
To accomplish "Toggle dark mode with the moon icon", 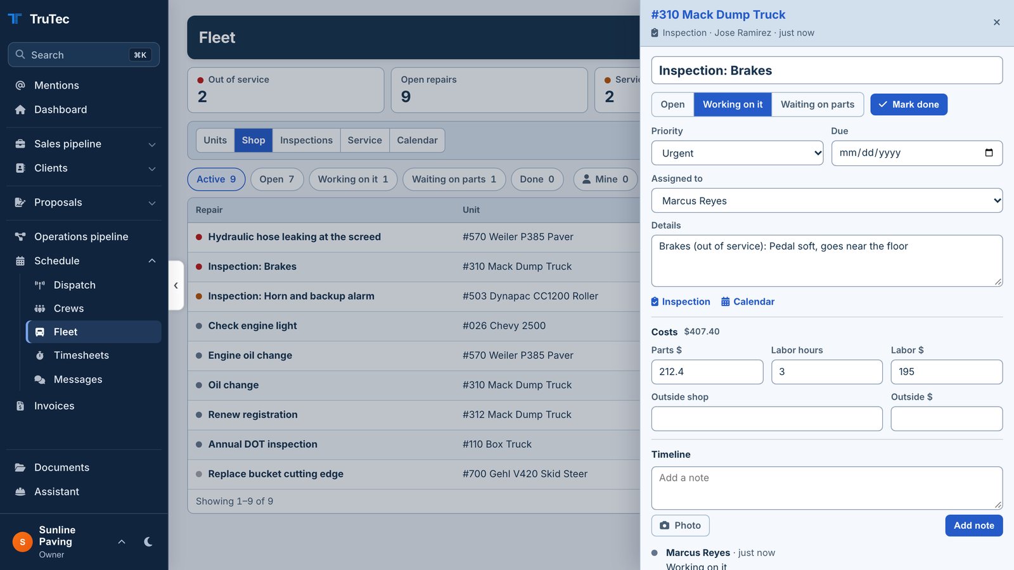I will (148, 541).
